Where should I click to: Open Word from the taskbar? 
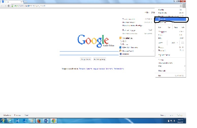pyautogui.click(x=46, y=121)
